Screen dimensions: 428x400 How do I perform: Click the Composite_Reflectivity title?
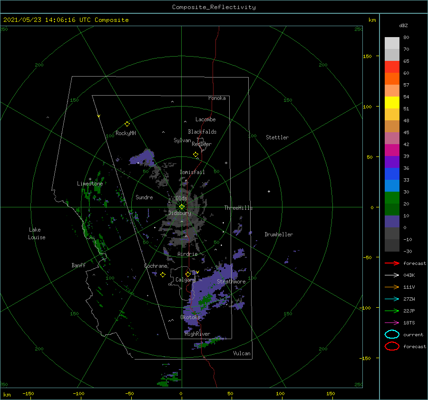pyautogui.click(x=214, y=7)
